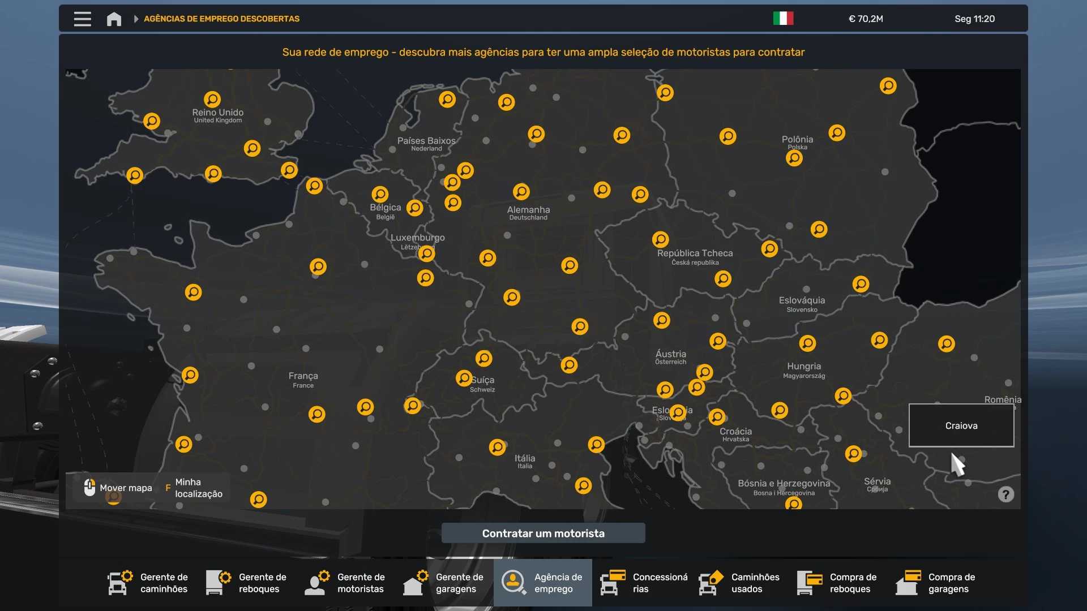Viewport: 1087px width, 611px height.
Task: Open Compra de garagens tab
Action: (937, 583)
